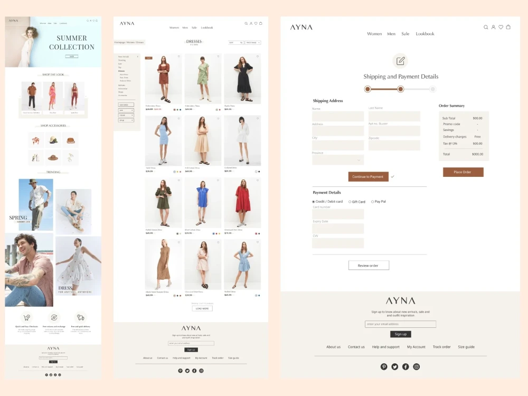The height and width of the screenshot is (396, 528).
Task: Click the Continue to Payment button
Action: click(x=368, y=177)
